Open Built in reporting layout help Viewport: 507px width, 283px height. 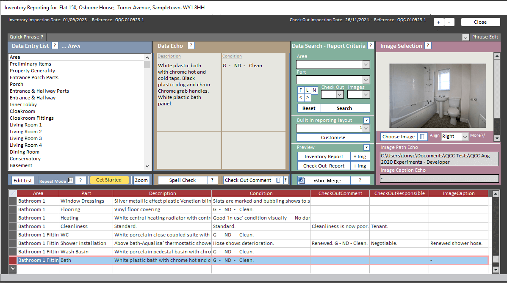click(366, 120)
